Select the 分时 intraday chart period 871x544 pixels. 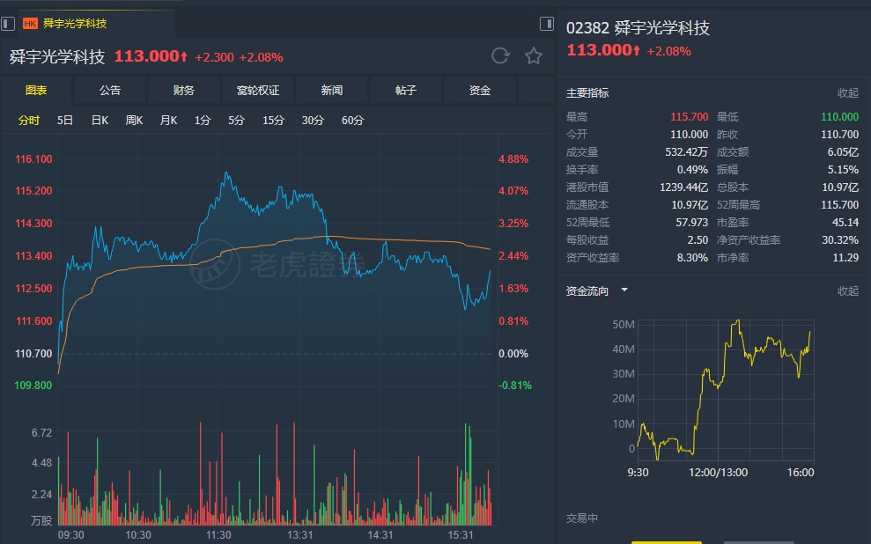point(29,121)
